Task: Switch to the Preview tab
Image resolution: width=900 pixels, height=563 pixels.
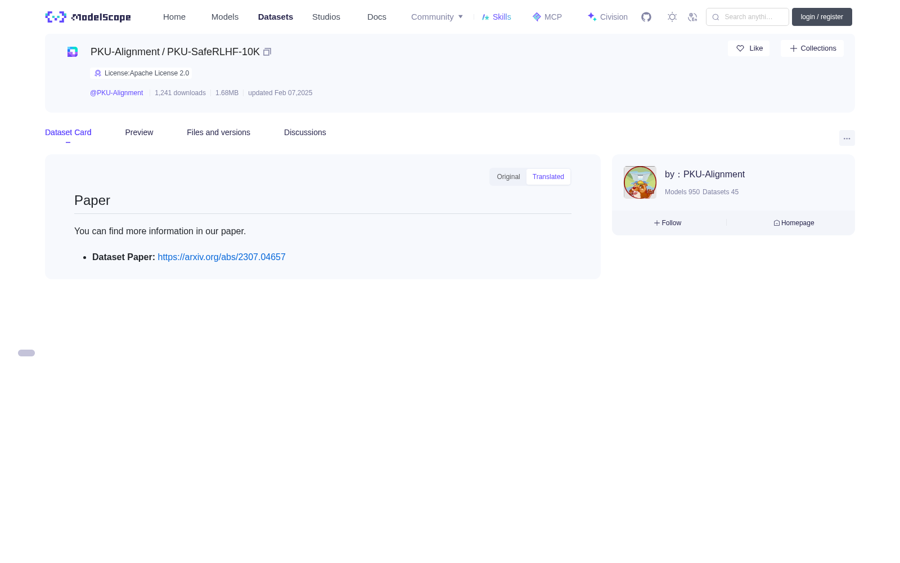Action: click(139, 132)
